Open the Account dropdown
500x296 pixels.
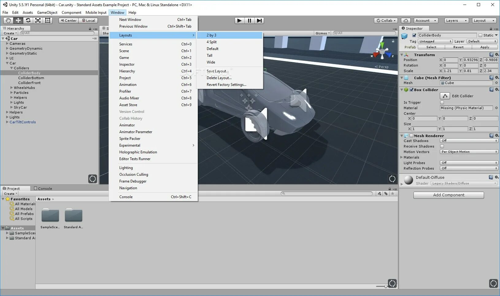click(x=425, y=21)
